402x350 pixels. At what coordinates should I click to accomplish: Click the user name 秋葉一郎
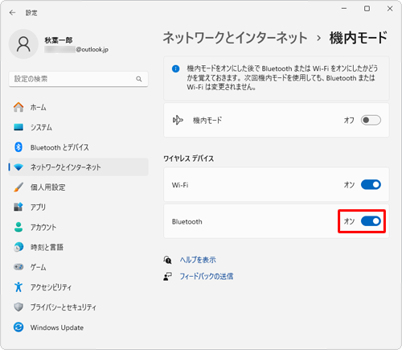tap(59, 40)
